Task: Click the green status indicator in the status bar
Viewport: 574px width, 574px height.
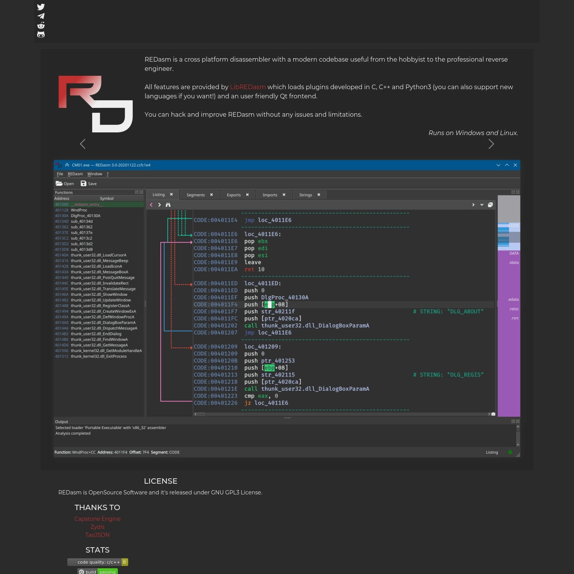Action: (510, 452)
